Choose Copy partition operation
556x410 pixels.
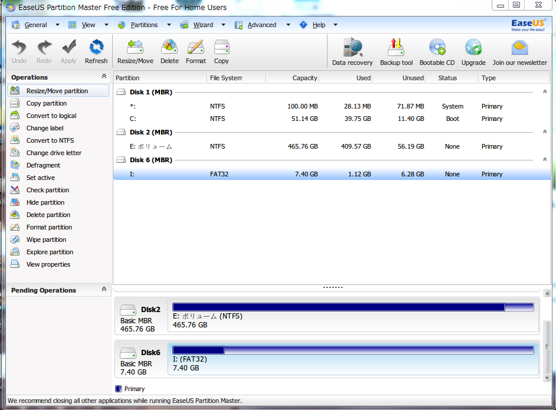click(x=46, y=103)
